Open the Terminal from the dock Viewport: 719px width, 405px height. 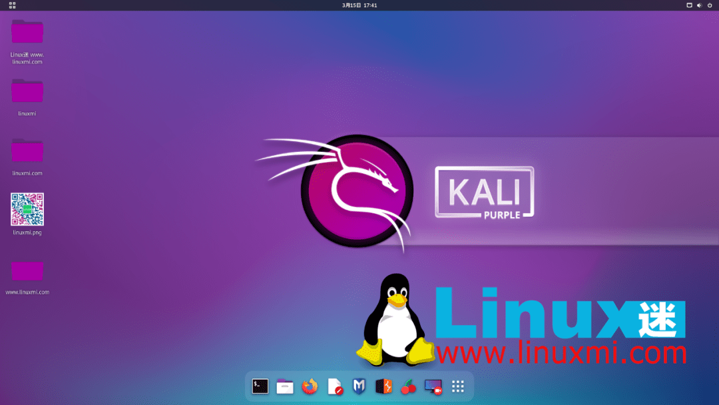pos(260,386)
